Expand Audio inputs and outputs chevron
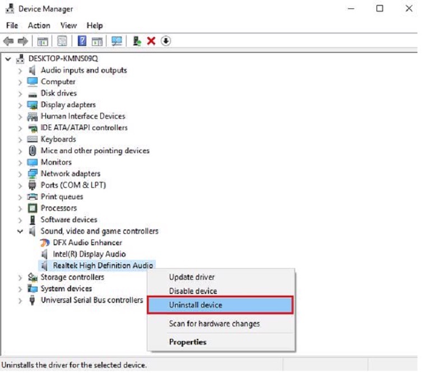423x373 pixels. click(x=20, y=71)
